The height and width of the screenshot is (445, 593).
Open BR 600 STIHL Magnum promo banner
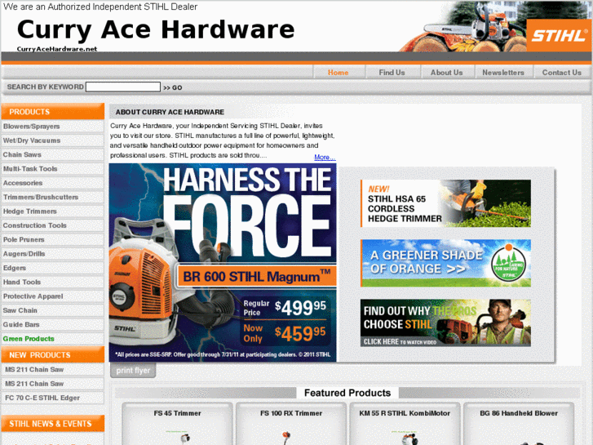point(223,262)
